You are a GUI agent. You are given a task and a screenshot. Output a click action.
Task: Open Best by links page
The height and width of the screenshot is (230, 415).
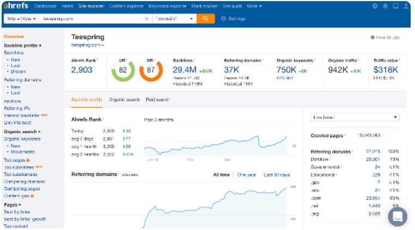point(17,212)
